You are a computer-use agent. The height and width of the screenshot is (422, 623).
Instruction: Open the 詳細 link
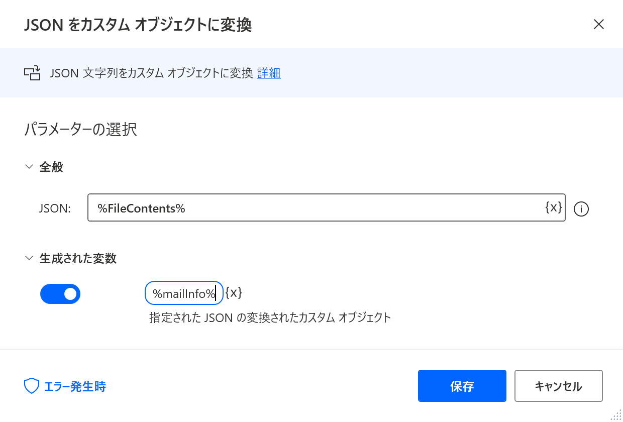pyautogui.click(x=269, y=73)
